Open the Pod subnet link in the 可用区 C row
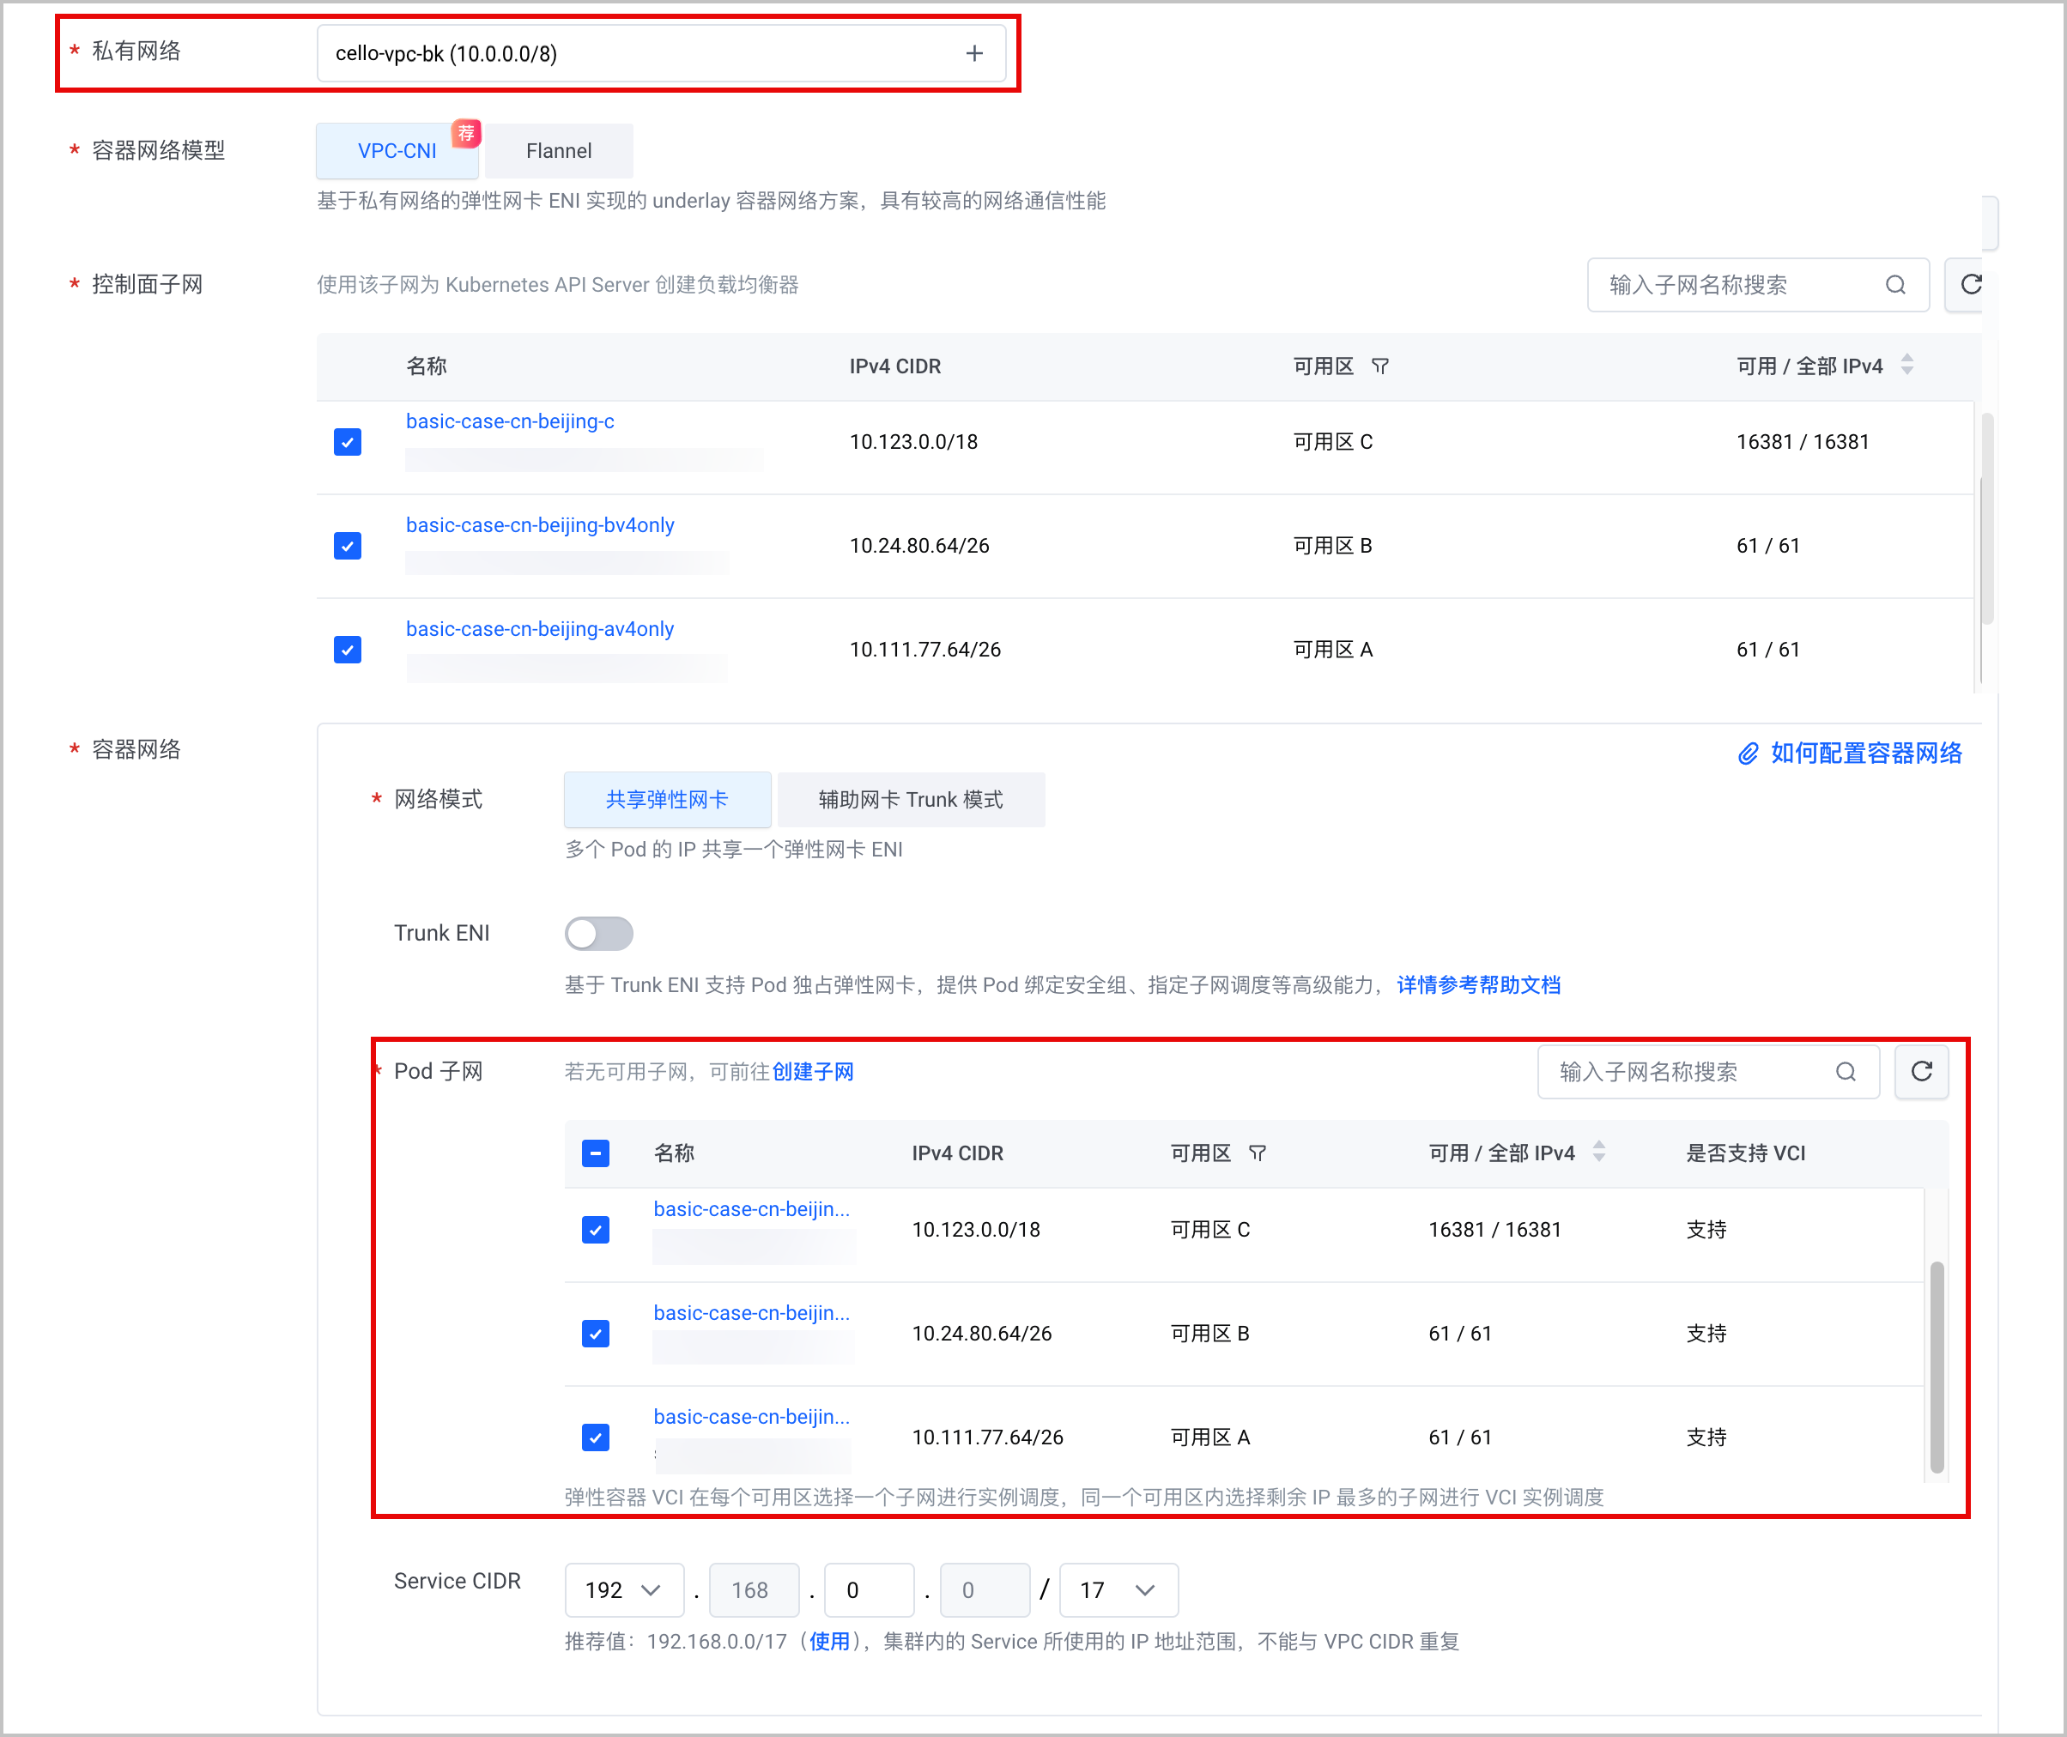The image size is (2067, 1737). pyautogui.click(x=751, y=1209)
